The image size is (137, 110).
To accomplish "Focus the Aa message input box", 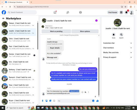I will [75, 101].
